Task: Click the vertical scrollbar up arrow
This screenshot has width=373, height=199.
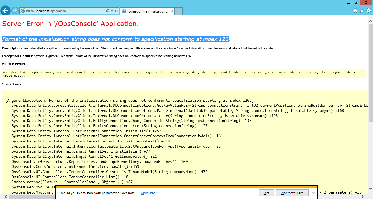Action: [x=371, y=21]
